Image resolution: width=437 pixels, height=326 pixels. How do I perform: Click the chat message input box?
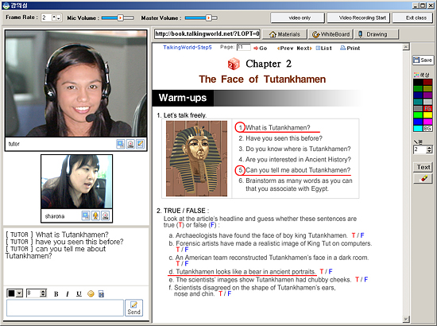[65, 308]
